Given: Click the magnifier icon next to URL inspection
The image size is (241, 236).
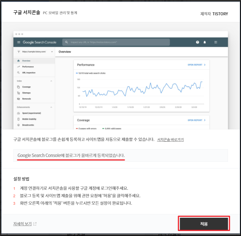Looking at the screenshot, I should tap(19, 73).
